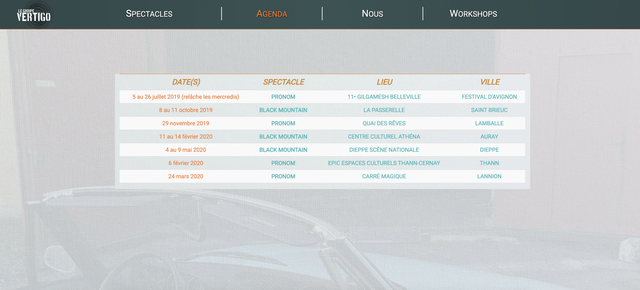Click 'LAMBALLE' city cell
This screenshot has width=640, height=290.
489,123
